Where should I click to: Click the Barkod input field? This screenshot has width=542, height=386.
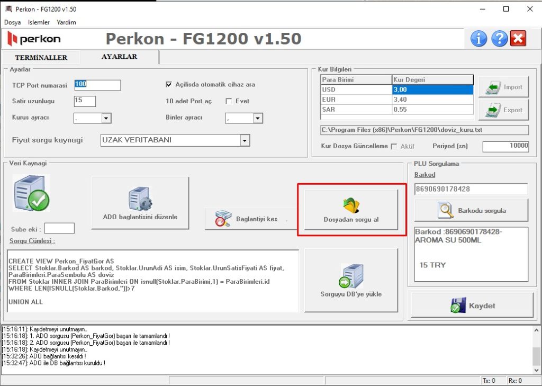pos(471,189)
